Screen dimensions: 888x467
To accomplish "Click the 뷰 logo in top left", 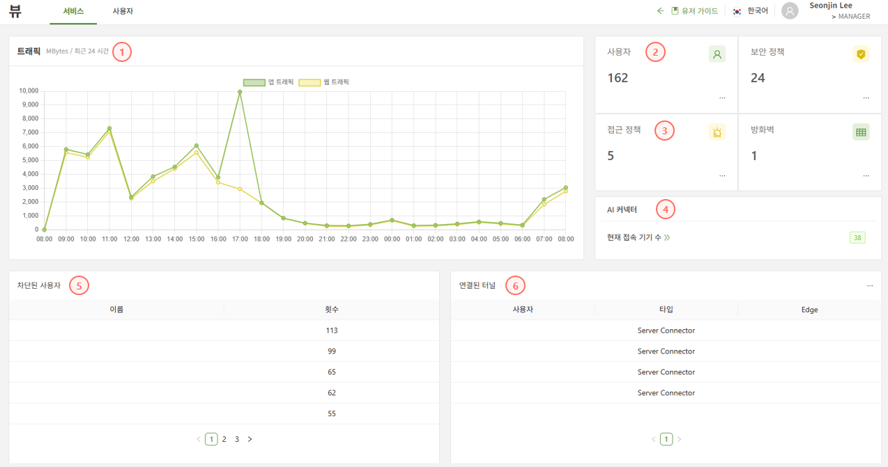I will (x=15, y=11).
